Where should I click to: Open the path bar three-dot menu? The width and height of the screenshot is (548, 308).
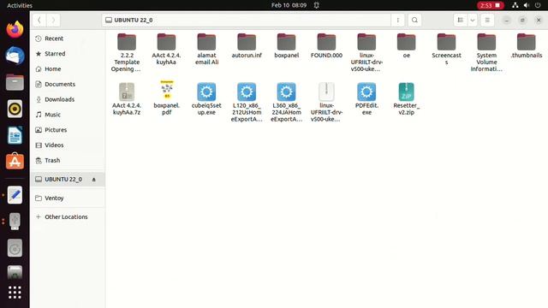point(397,20)
